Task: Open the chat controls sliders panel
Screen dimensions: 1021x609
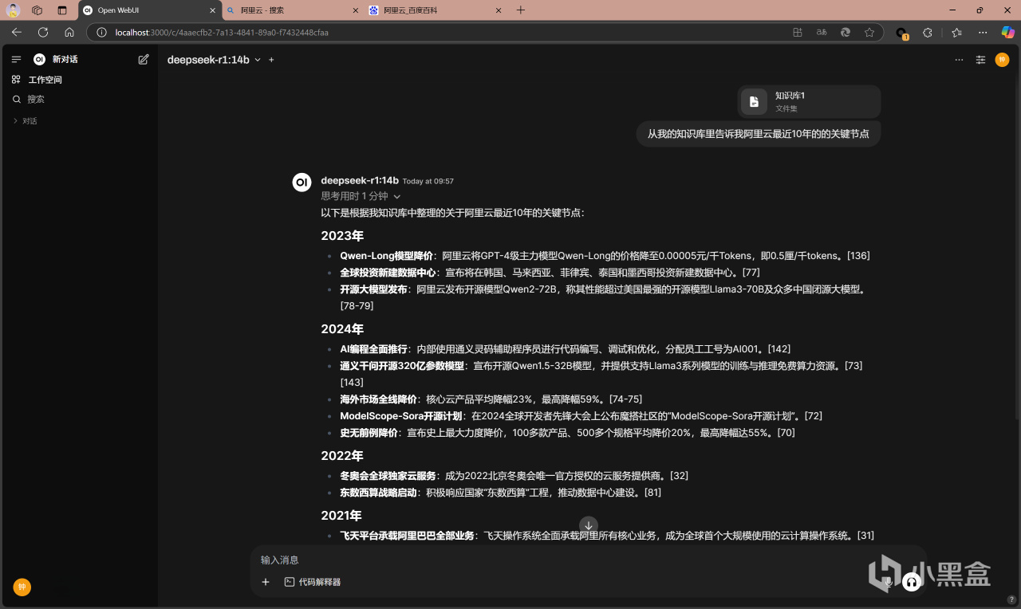Action: click(x=981, y=60)
